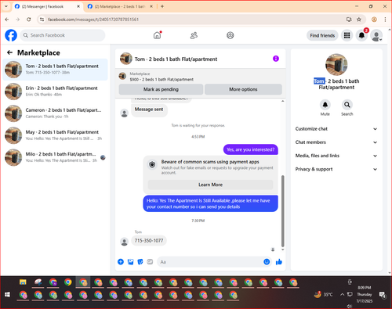392x309 pixels.
Task: Click the chat scroll down arrow
Action: click(x=282, y=250)
